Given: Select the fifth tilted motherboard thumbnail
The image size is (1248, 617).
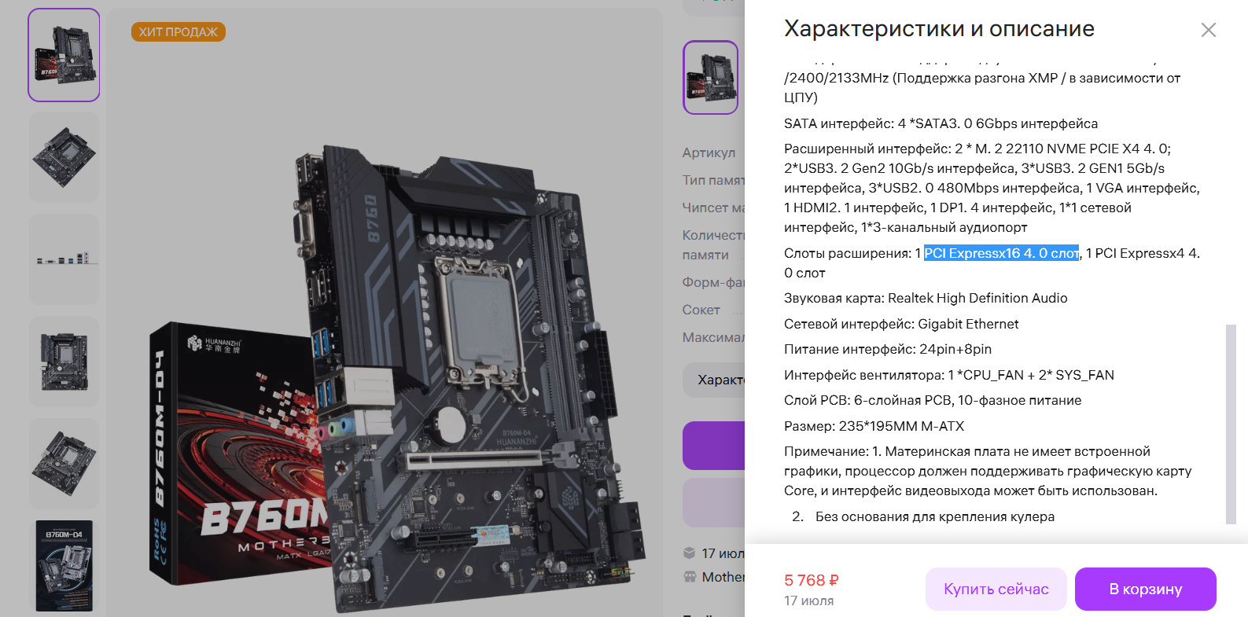Looking at the screenshot, I should pyautogui.click(x=64, y=464).
